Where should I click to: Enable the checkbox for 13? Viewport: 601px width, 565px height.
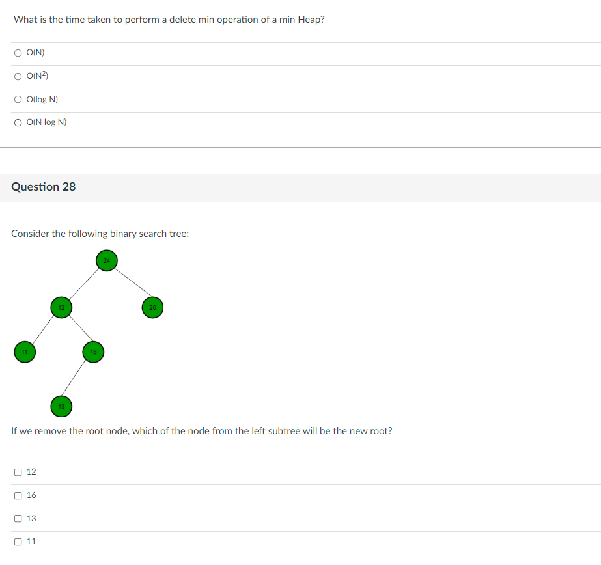[x=18, y=518]
